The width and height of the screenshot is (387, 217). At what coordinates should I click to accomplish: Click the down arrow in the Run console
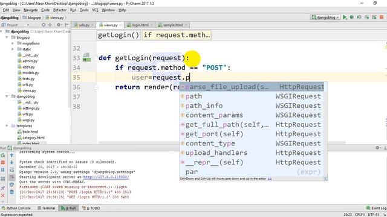[x=11, y=162]
